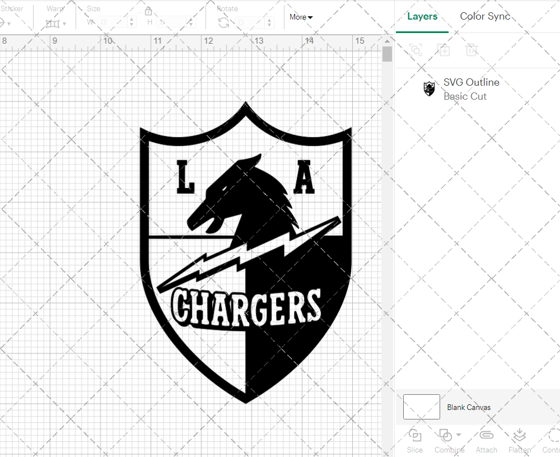Open the Warp dropdown arrow
Viewport: 560px width, 457px height.
64,24
